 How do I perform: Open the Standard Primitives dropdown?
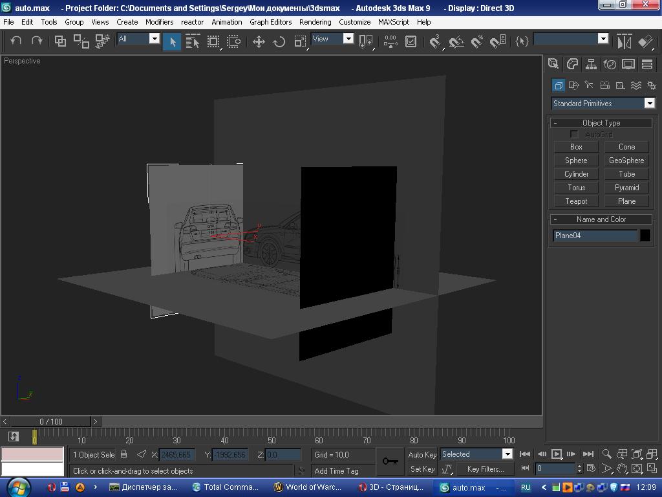[603, 104]
